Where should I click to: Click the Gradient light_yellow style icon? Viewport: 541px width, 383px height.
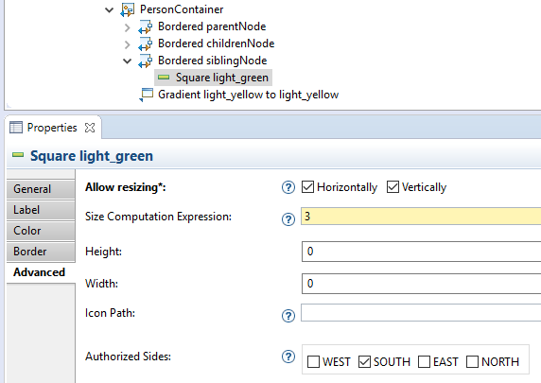[147, 95]
